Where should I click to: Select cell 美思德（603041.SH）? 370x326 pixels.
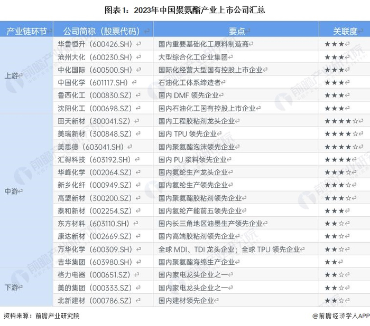103,147
